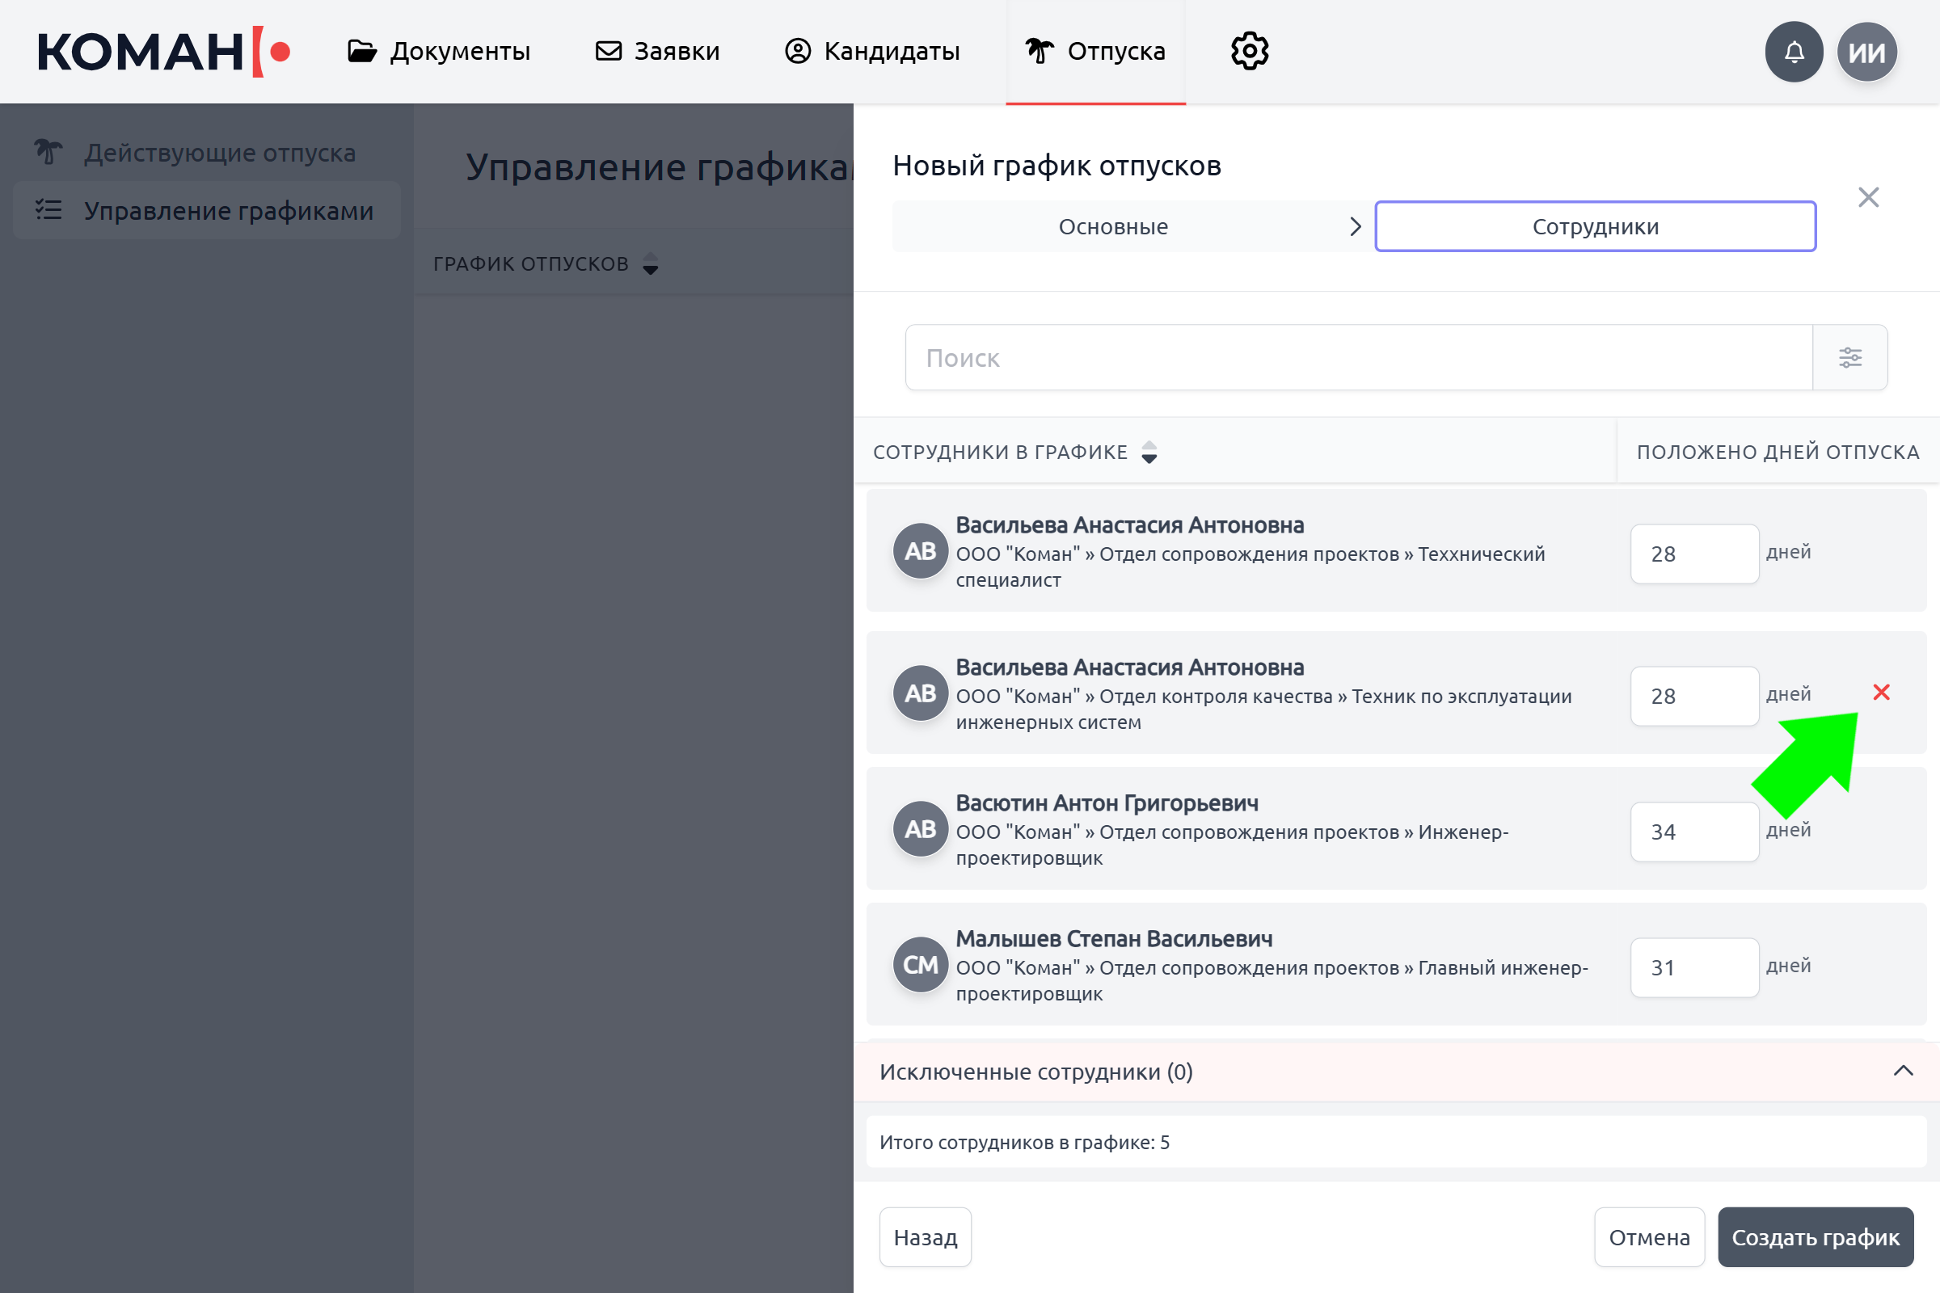Click the search filter sliders icon
Image resolution: width=1940 pixels, height=1293 pixels.
coord(1849,358)
